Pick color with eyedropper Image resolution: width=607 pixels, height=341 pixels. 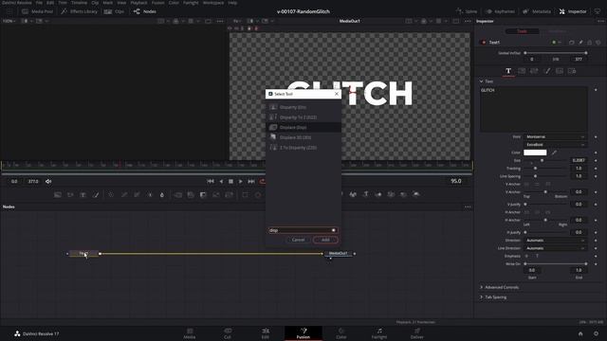554,153
